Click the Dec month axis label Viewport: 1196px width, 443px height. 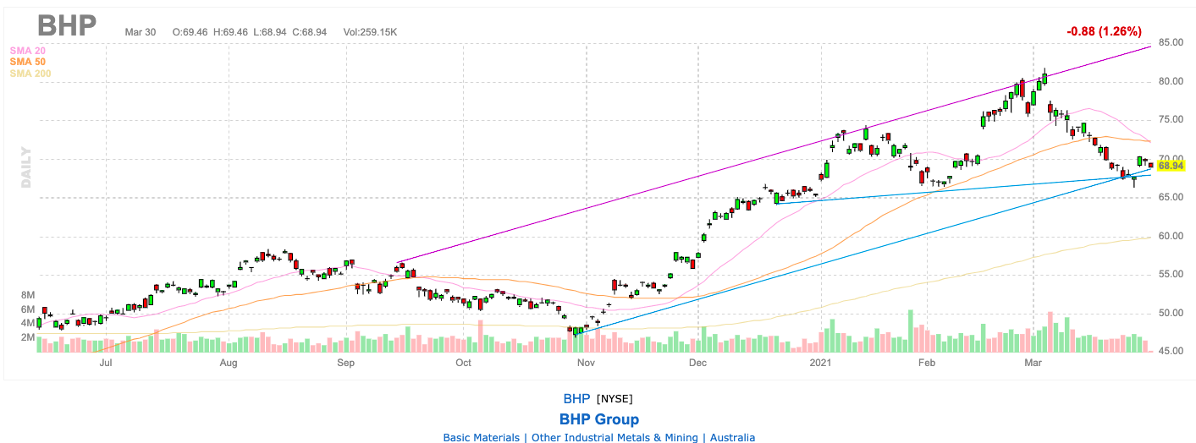coord(697,363)
